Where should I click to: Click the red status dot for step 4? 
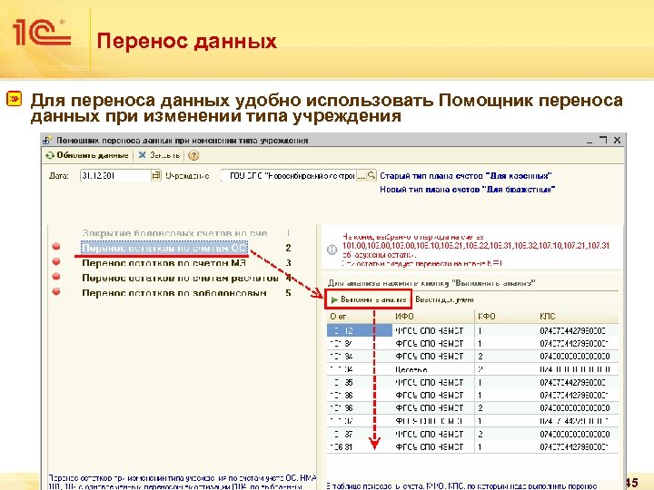click(56, 277)
